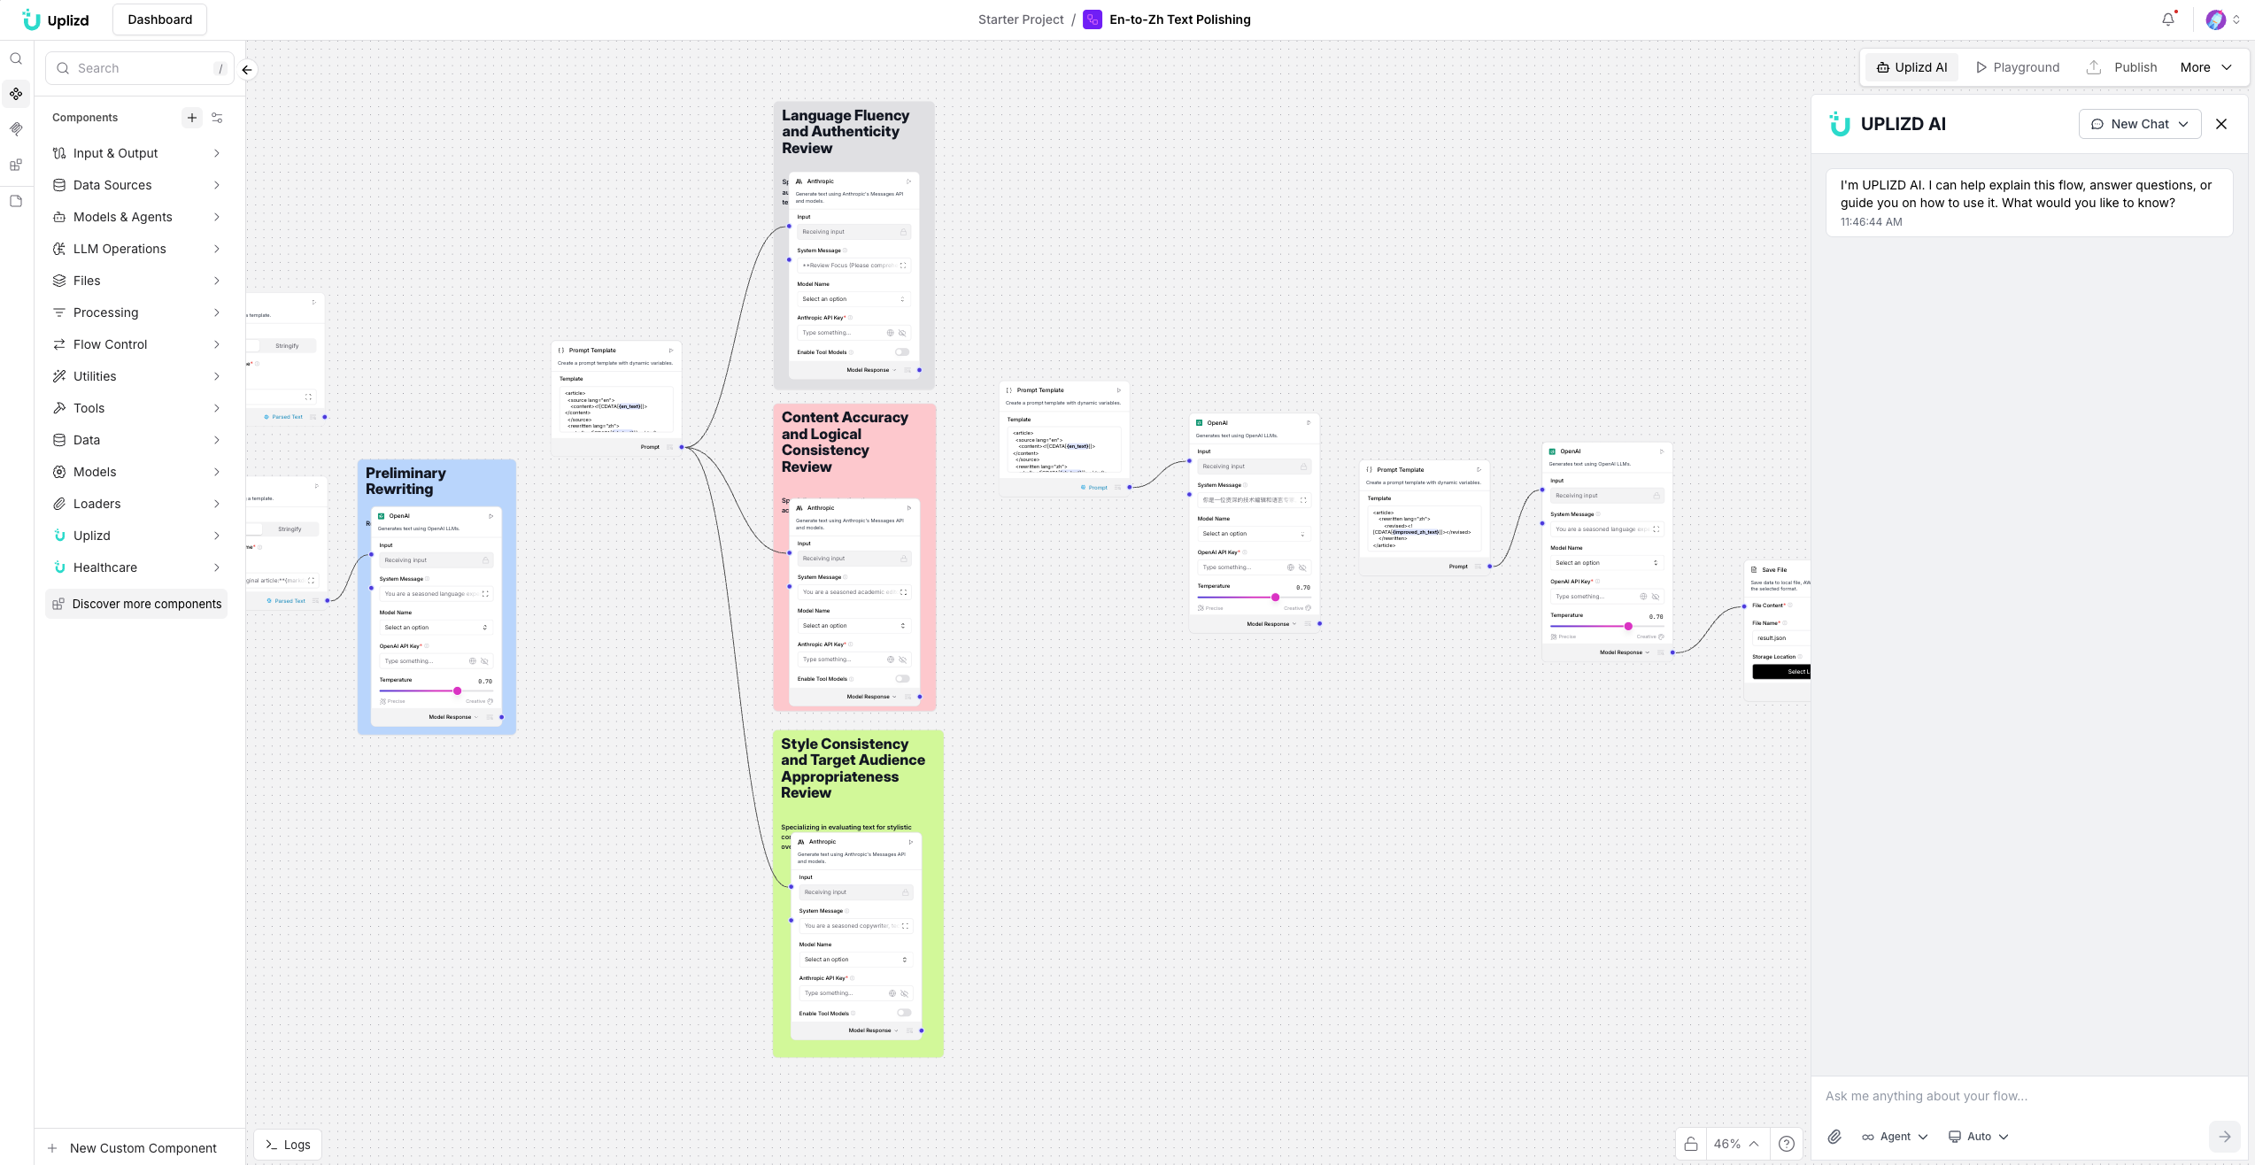Click the send message arrow
The width and height of the screenshot is (2255, 1165).
2224,1137
